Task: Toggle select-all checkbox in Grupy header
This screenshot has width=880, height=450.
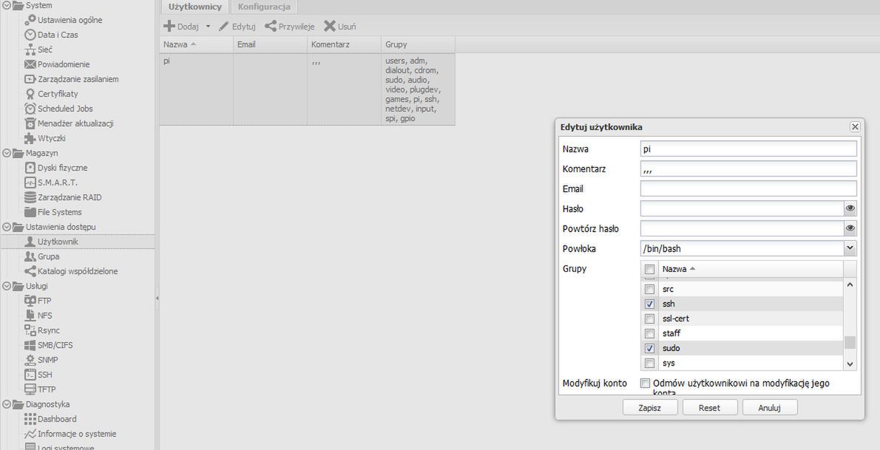Action: click(x=649, y=269)
